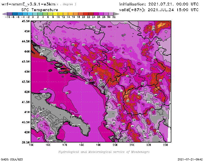Click the red 20 to 22 legend swatch

point(86,14)
